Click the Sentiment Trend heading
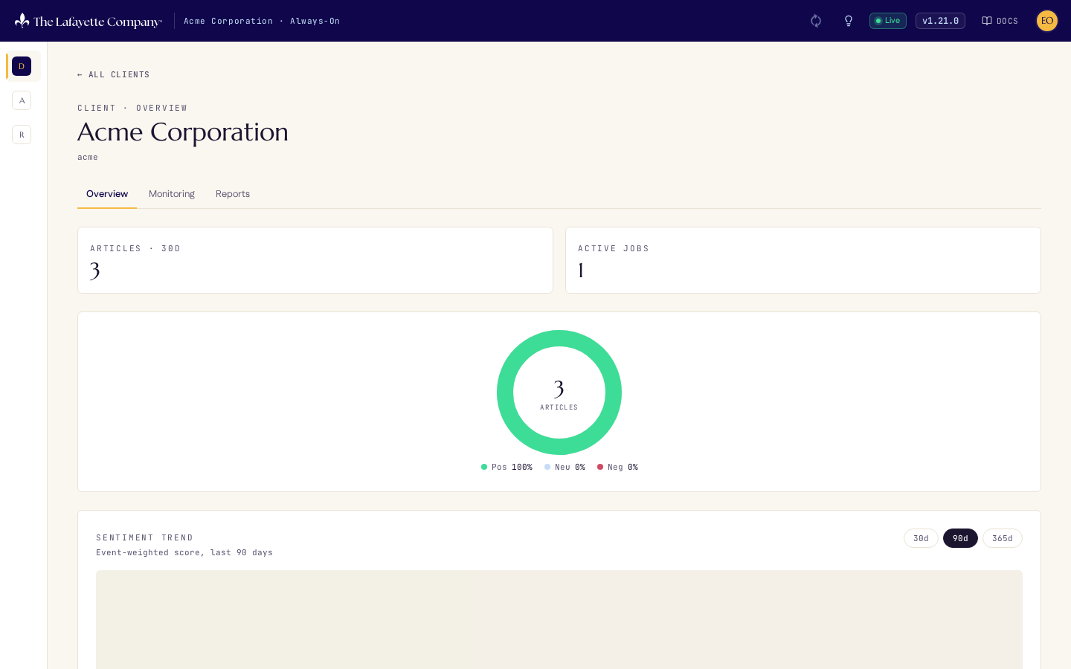 coord(144,537)
